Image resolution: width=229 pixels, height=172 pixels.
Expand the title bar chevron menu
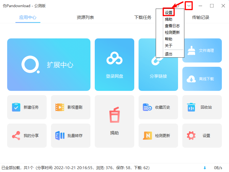[189, 6]
